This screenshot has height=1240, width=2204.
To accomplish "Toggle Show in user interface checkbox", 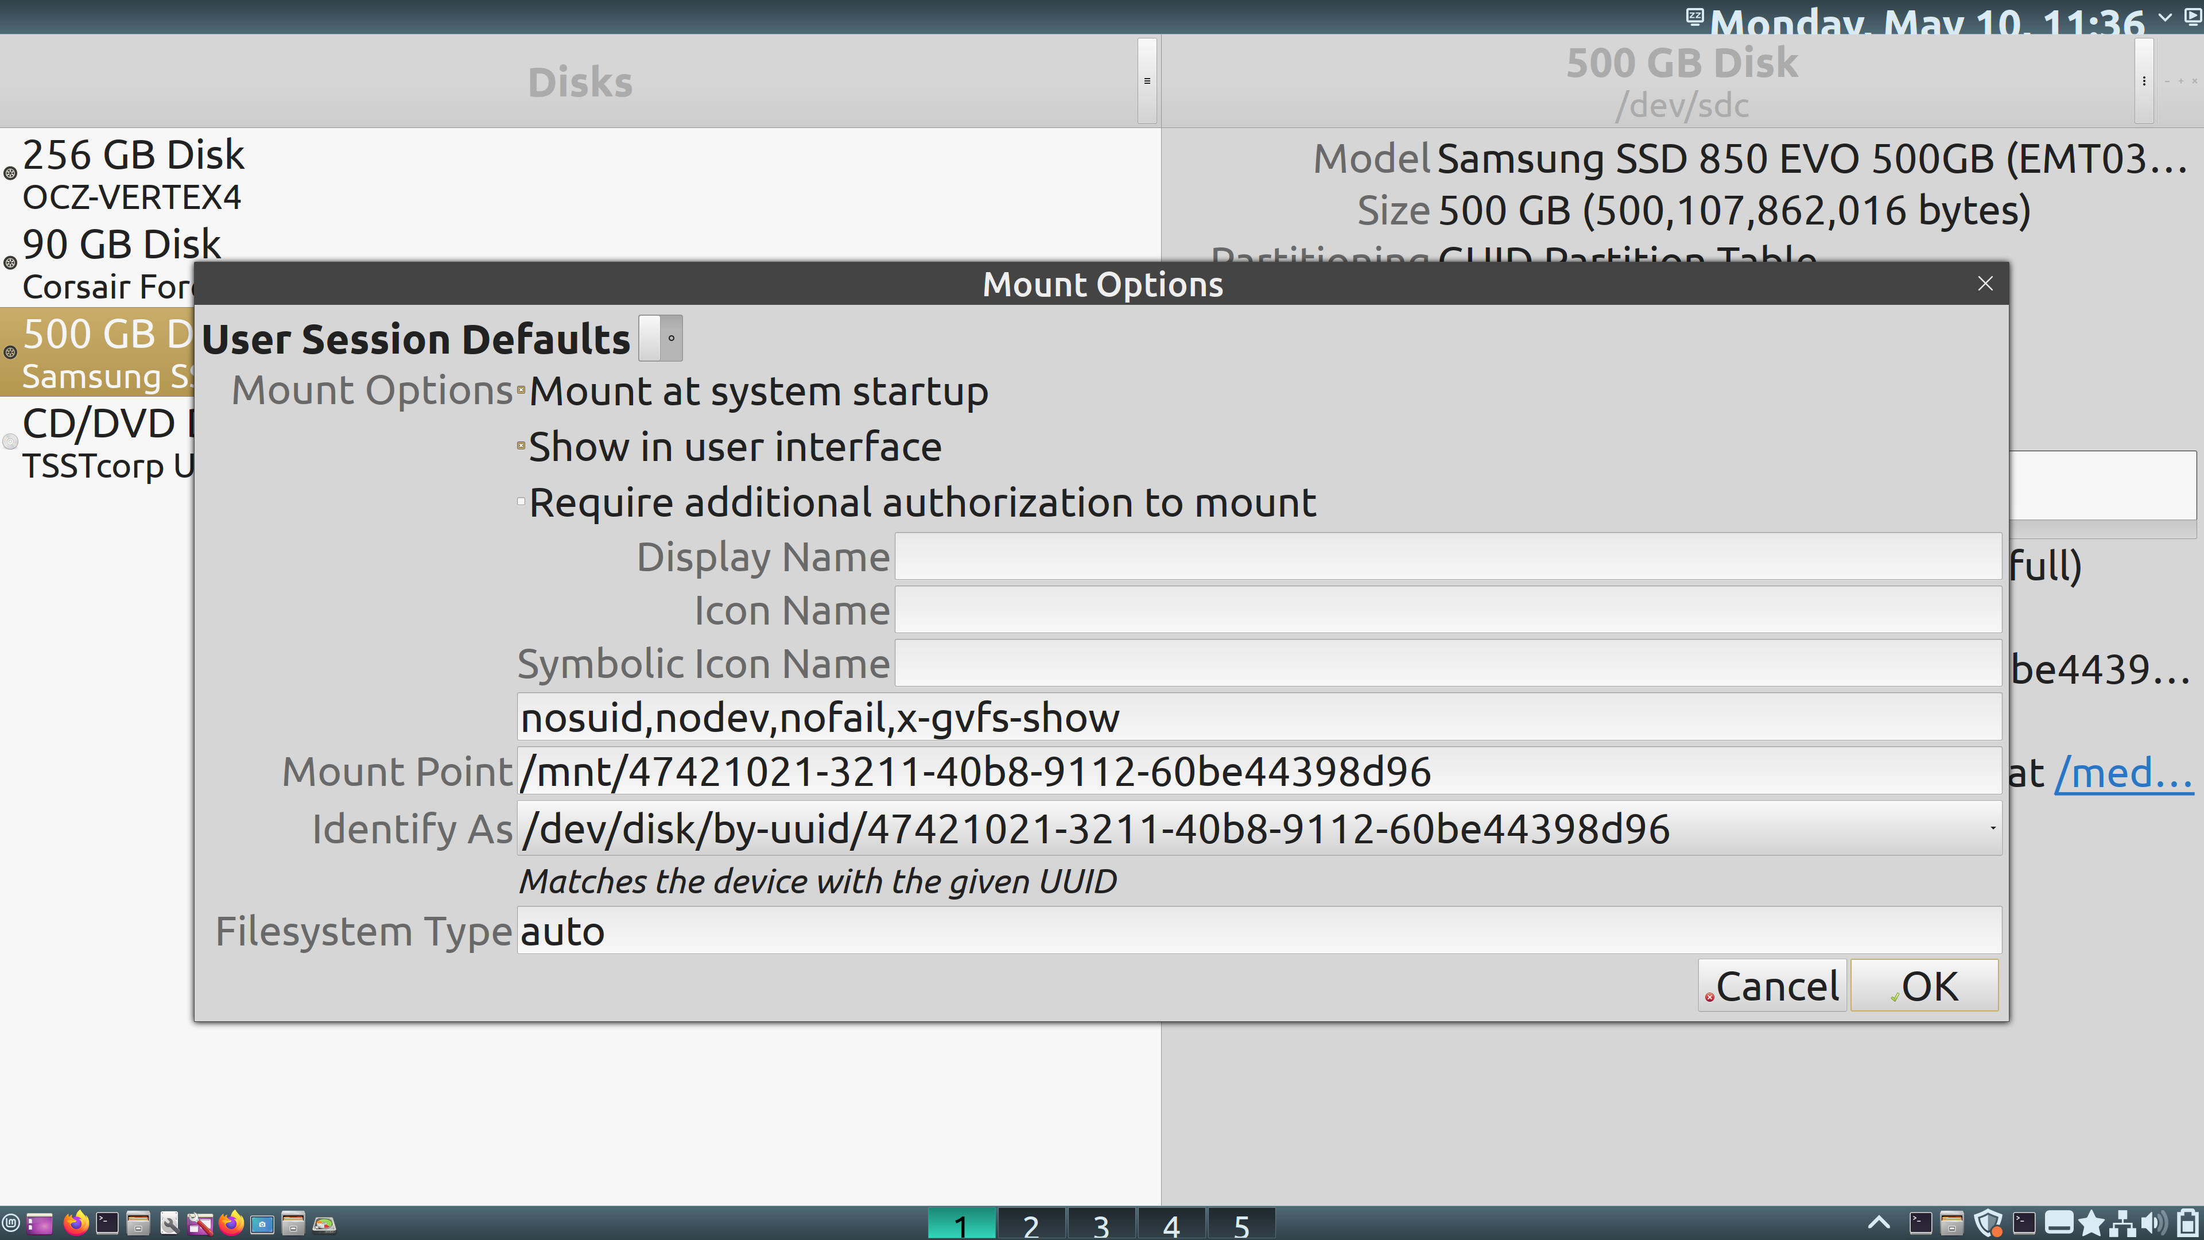I will (x=521, y=446).
